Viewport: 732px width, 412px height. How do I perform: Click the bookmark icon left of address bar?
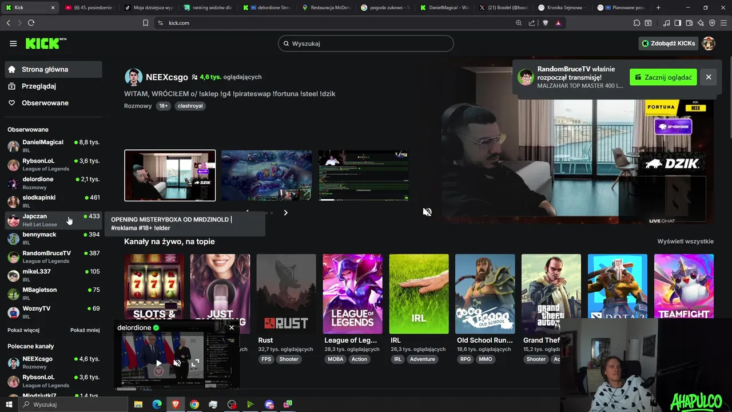(145, 23)
